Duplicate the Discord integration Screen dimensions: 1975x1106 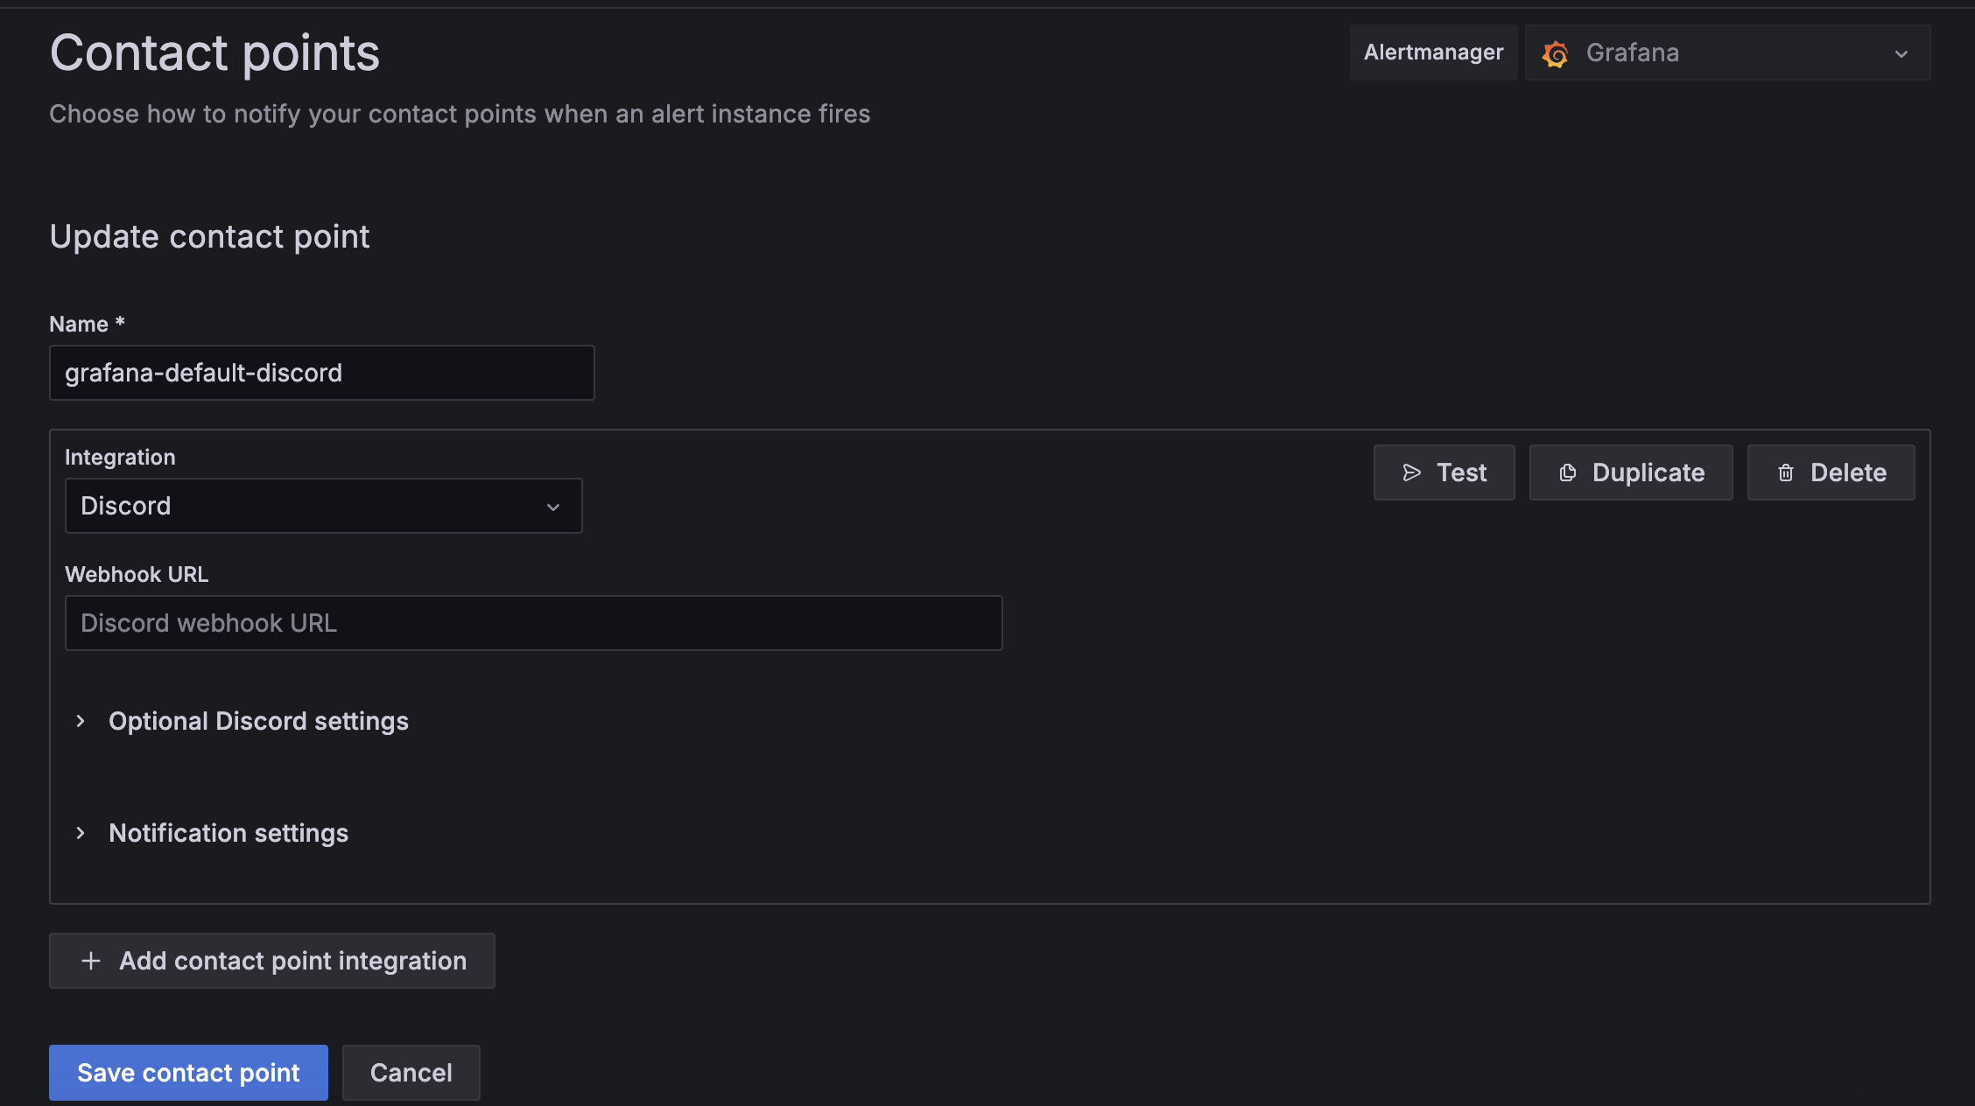click(1630, 472)
